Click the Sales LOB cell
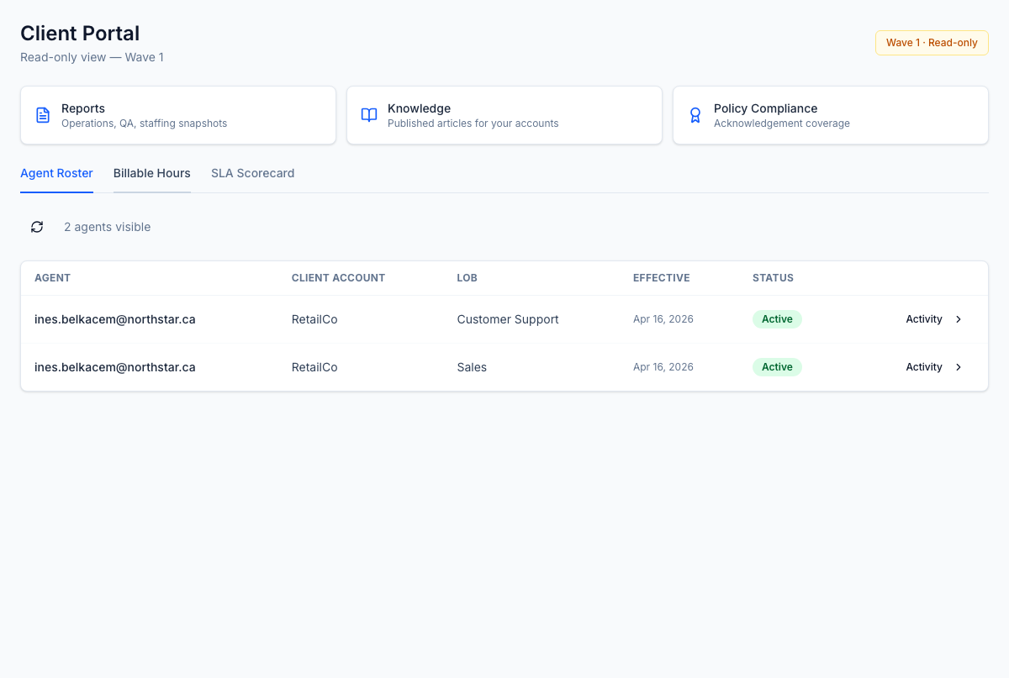The image size is (1009, 678). (x=472, y=367)
